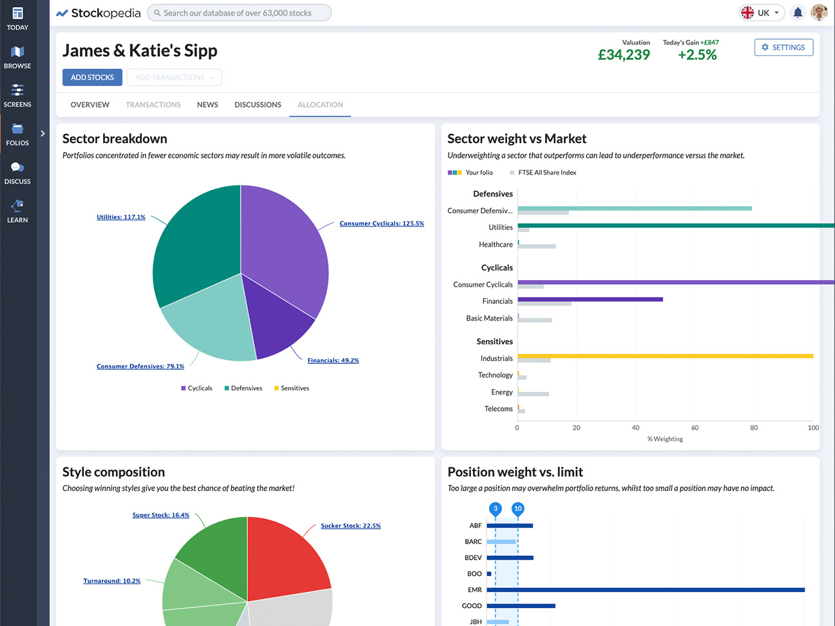The image size is (835, 626).
Task: Click Financials: 49.2% pie label
Action: click(x=333, y=360)
